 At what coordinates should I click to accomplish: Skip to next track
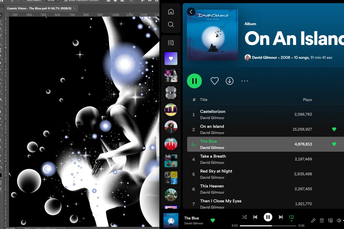coord(281,217)
